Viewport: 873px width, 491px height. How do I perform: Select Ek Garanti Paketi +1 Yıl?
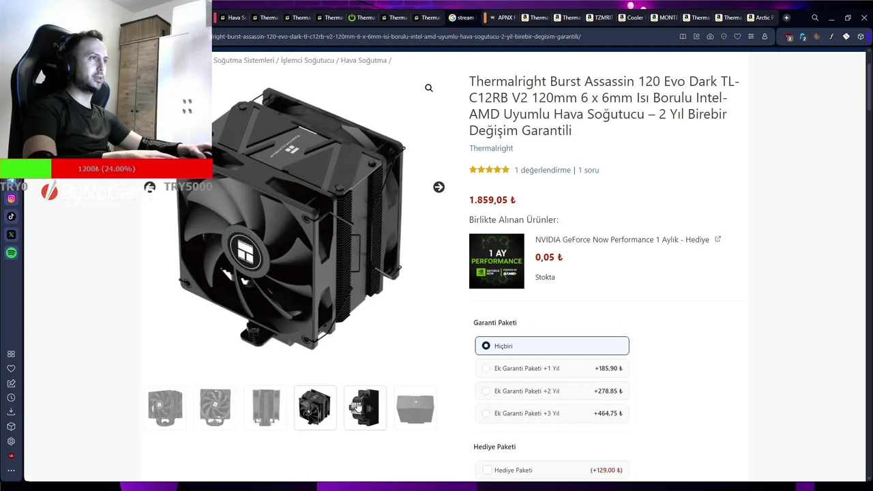click(552, 368)
